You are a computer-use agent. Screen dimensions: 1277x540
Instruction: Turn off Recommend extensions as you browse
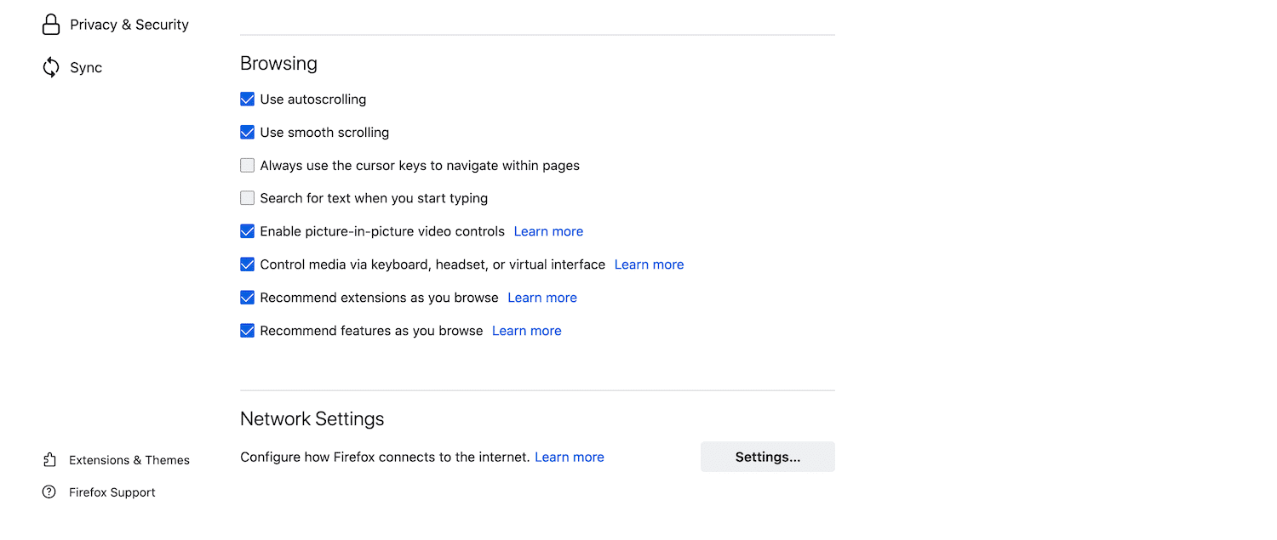coord(247,297)
